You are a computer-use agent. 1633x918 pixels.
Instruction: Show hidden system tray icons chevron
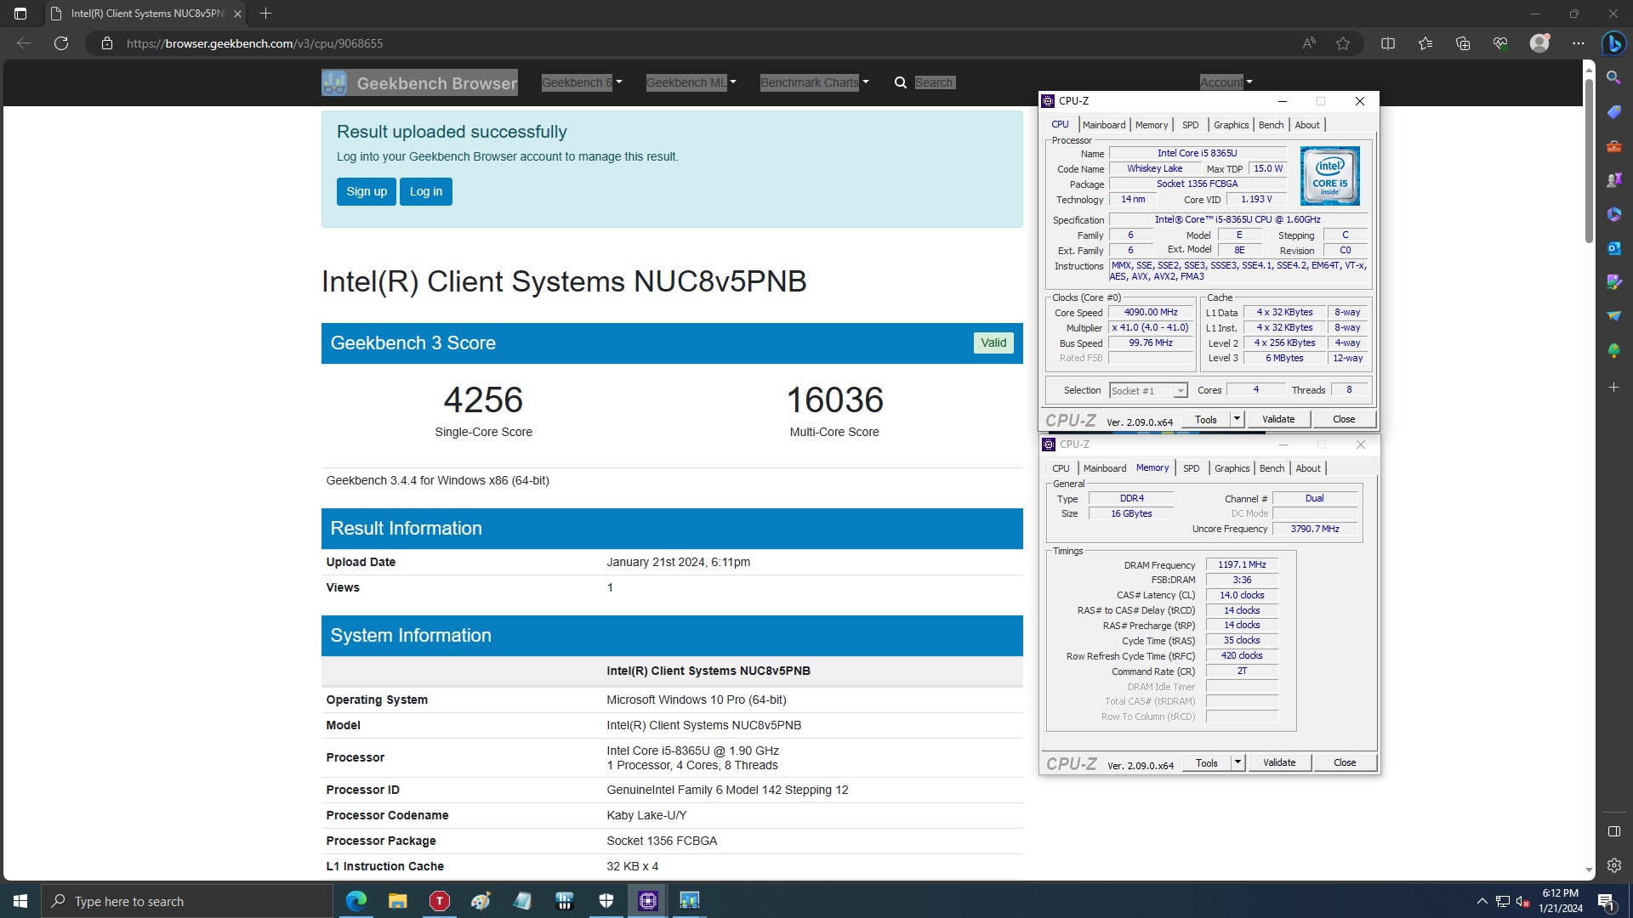tap(1482, 901)
